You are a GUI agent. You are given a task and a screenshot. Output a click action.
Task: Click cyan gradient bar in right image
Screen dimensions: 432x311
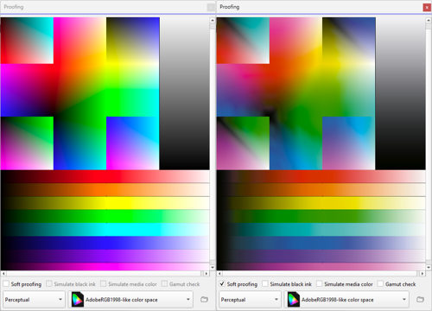pyautogui.click(x=321, y=230)
